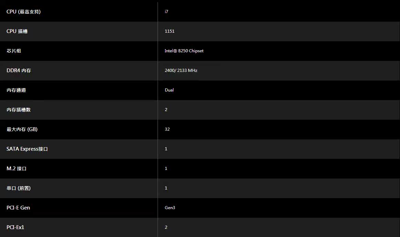Click the 内存通道 label
400x237 pixels.
pyautogui.click(x=16, y=90)
